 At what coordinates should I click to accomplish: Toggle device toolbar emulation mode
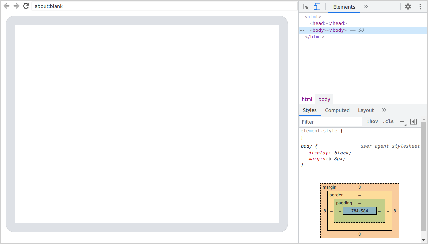tap(317, 7)
